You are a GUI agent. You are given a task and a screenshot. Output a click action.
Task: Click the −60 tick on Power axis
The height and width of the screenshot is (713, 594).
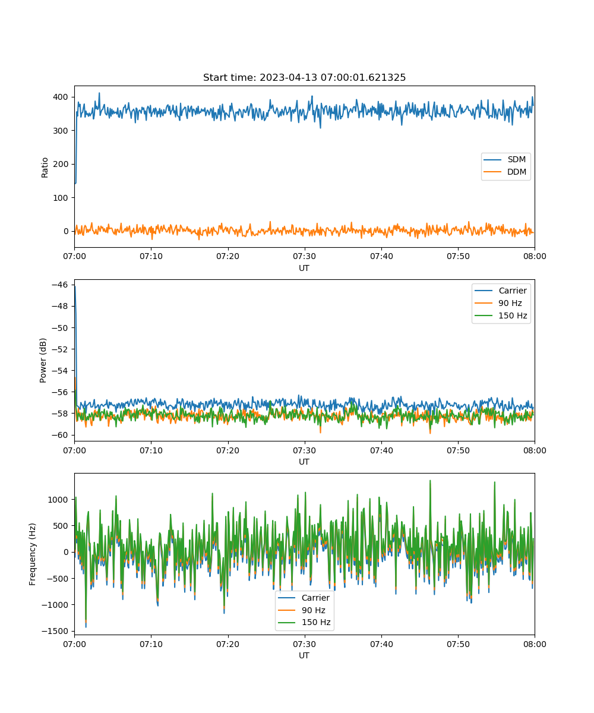pyautogui.click(x=60, y=434)
